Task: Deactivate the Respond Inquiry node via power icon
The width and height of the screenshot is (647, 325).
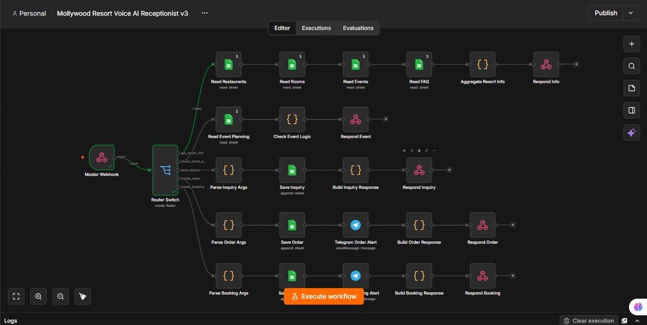Action: pyautogui.click(x=412, y=150)
